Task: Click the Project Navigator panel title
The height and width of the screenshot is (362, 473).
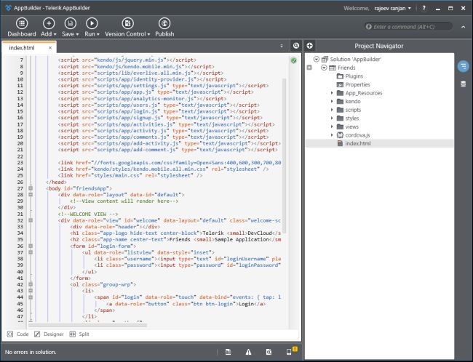Action: point(378,46)
